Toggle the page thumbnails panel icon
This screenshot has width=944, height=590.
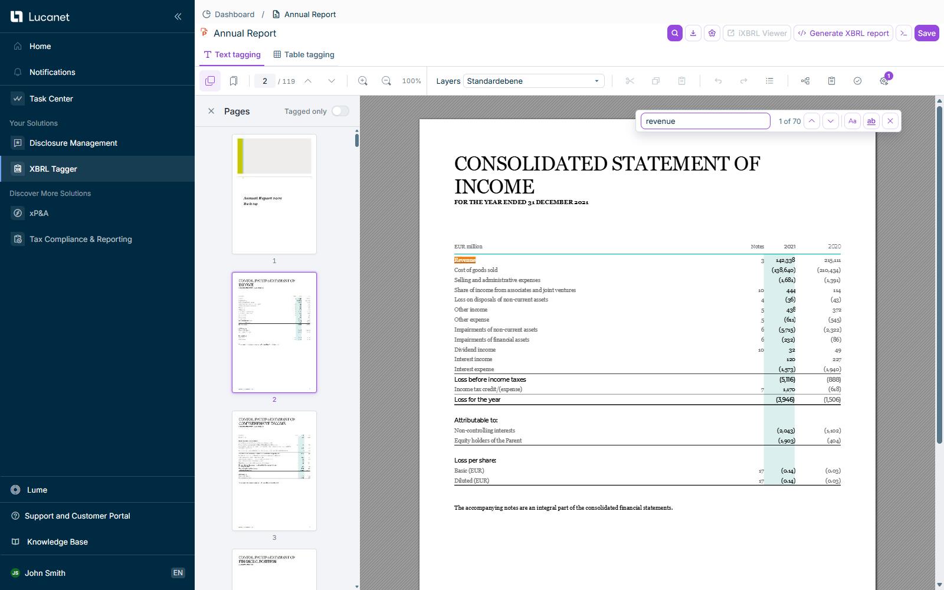(210, 81)
